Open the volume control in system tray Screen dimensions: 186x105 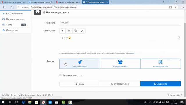pos(163,102)
